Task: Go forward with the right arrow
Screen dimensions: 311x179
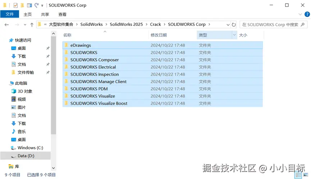Action: 17,24
